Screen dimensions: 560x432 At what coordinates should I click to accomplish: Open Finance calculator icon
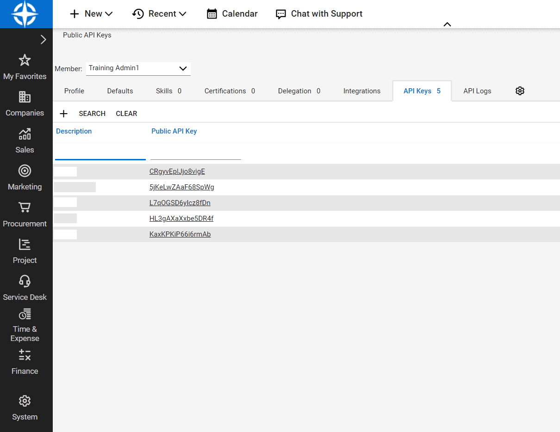tap(25, 355)
